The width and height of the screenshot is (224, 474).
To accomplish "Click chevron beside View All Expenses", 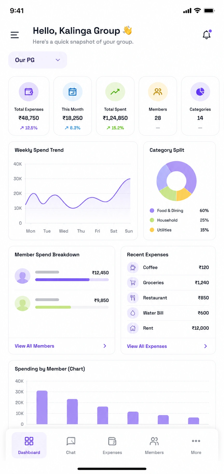I will point(206,346).
